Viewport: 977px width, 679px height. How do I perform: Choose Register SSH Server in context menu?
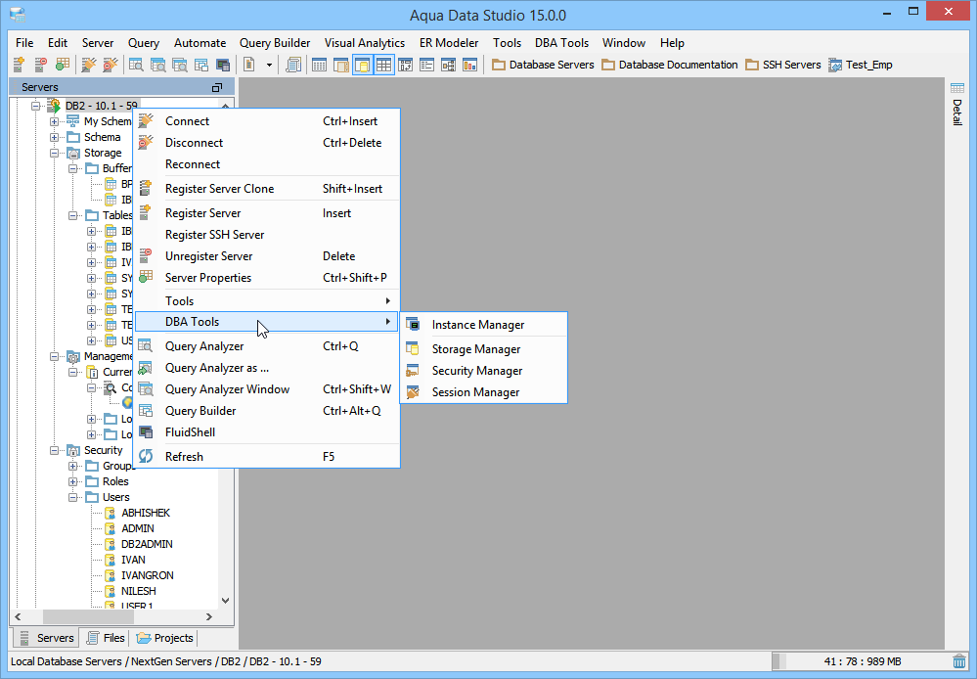tap(267, 235)
